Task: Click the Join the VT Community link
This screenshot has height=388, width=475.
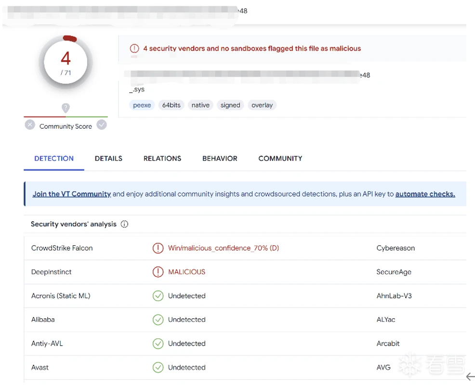Action: [72, 194]
